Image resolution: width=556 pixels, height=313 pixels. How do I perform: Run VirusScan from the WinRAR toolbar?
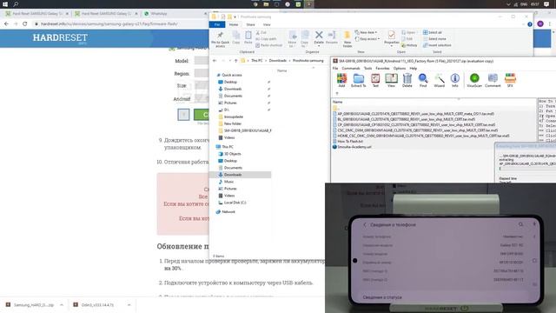point(474,80)
